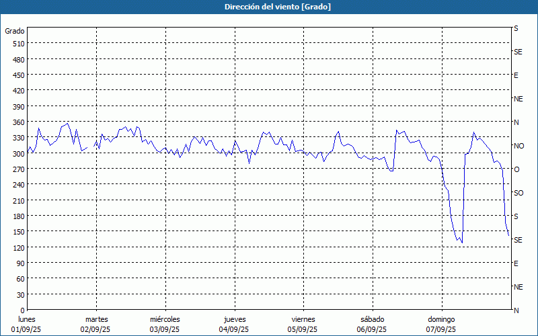The width and height of the screenshot is (538, 336).
Task: Click the 'O' (west) compass label
Action: (x=516, y=169)
